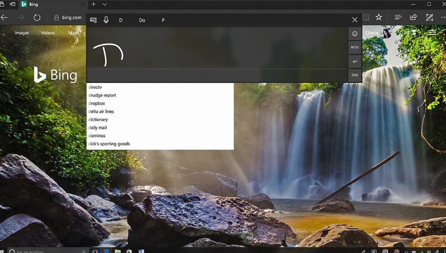
Task: Open the Cherie account name
Action: pos(372,33)
